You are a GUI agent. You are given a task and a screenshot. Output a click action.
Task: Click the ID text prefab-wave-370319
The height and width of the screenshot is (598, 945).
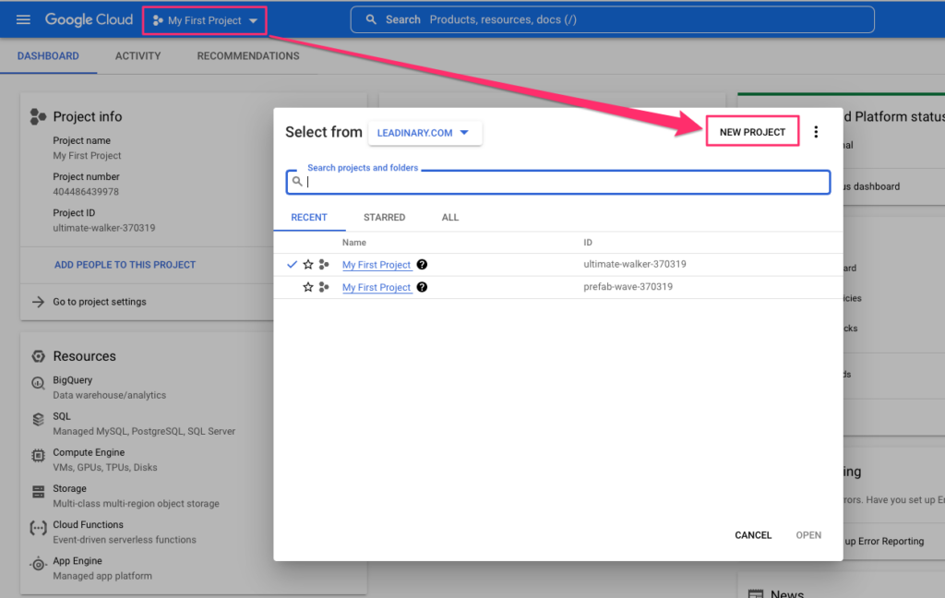pos(628,287)
